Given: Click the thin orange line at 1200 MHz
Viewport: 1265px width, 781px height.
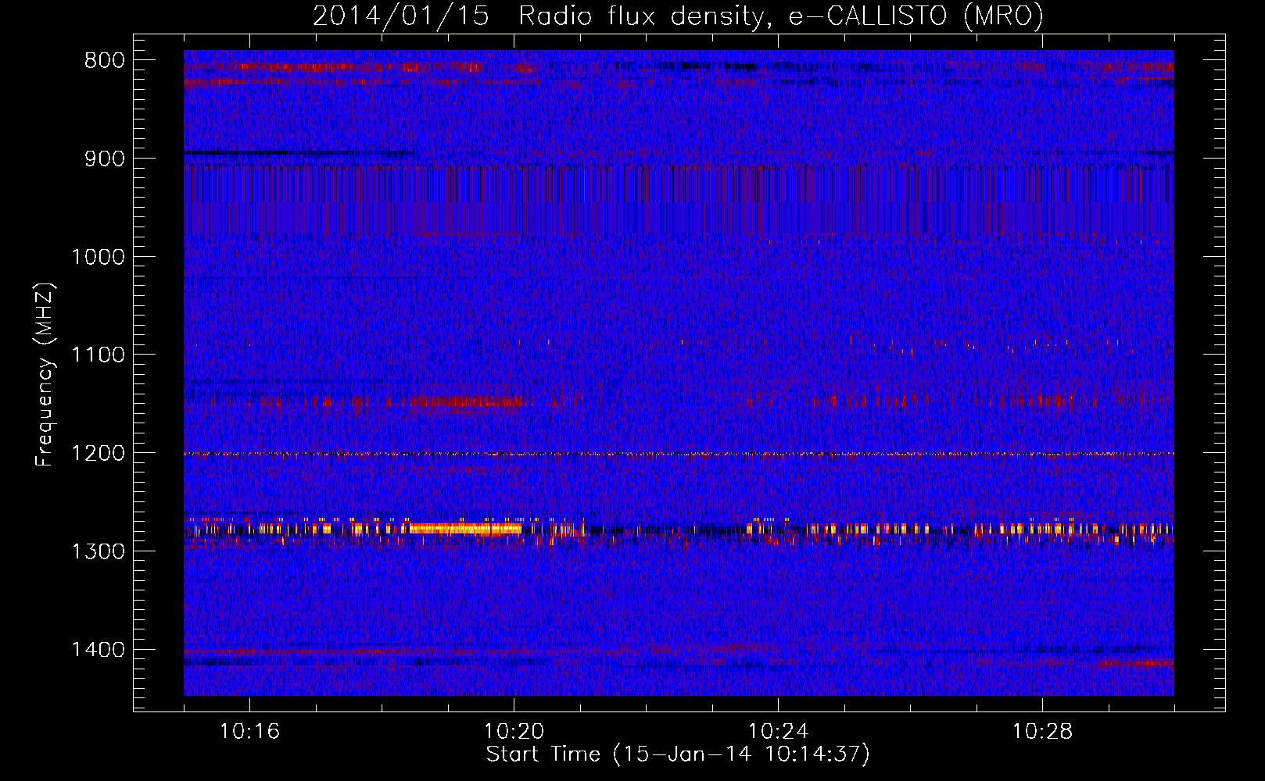Looking at the screenshot, I should click(679, 454).
